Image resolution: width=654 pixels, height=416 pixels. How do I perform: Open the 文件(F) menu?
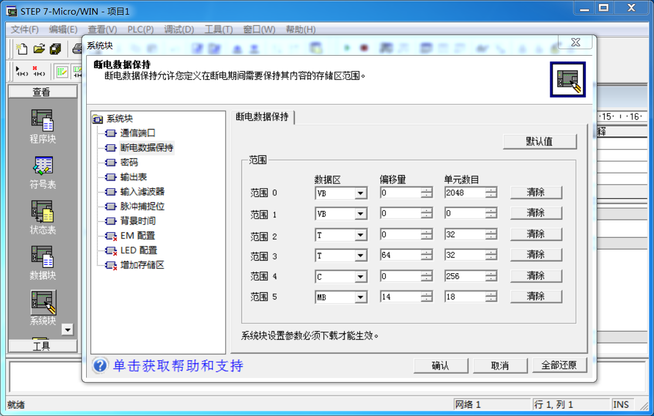pos(25,30)
